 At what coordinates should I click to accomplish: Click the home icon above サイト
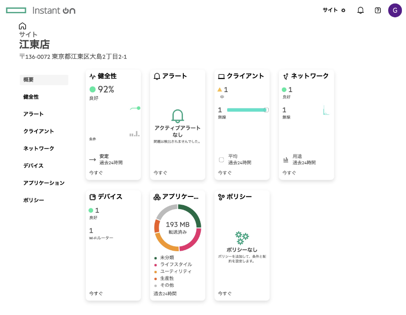click(x=22, y=26)
